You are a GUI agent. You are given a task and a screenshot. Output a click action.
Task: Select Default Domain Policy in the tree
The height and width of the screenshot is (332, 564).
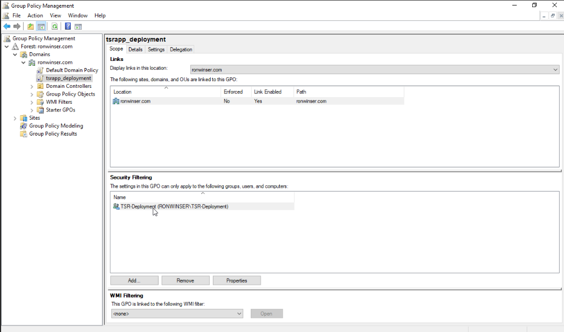(x=72, y=70)
